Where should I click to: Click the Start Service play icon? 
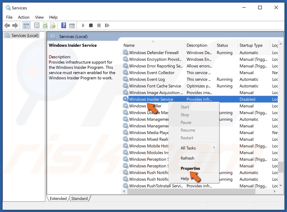(x=83, y=25)
